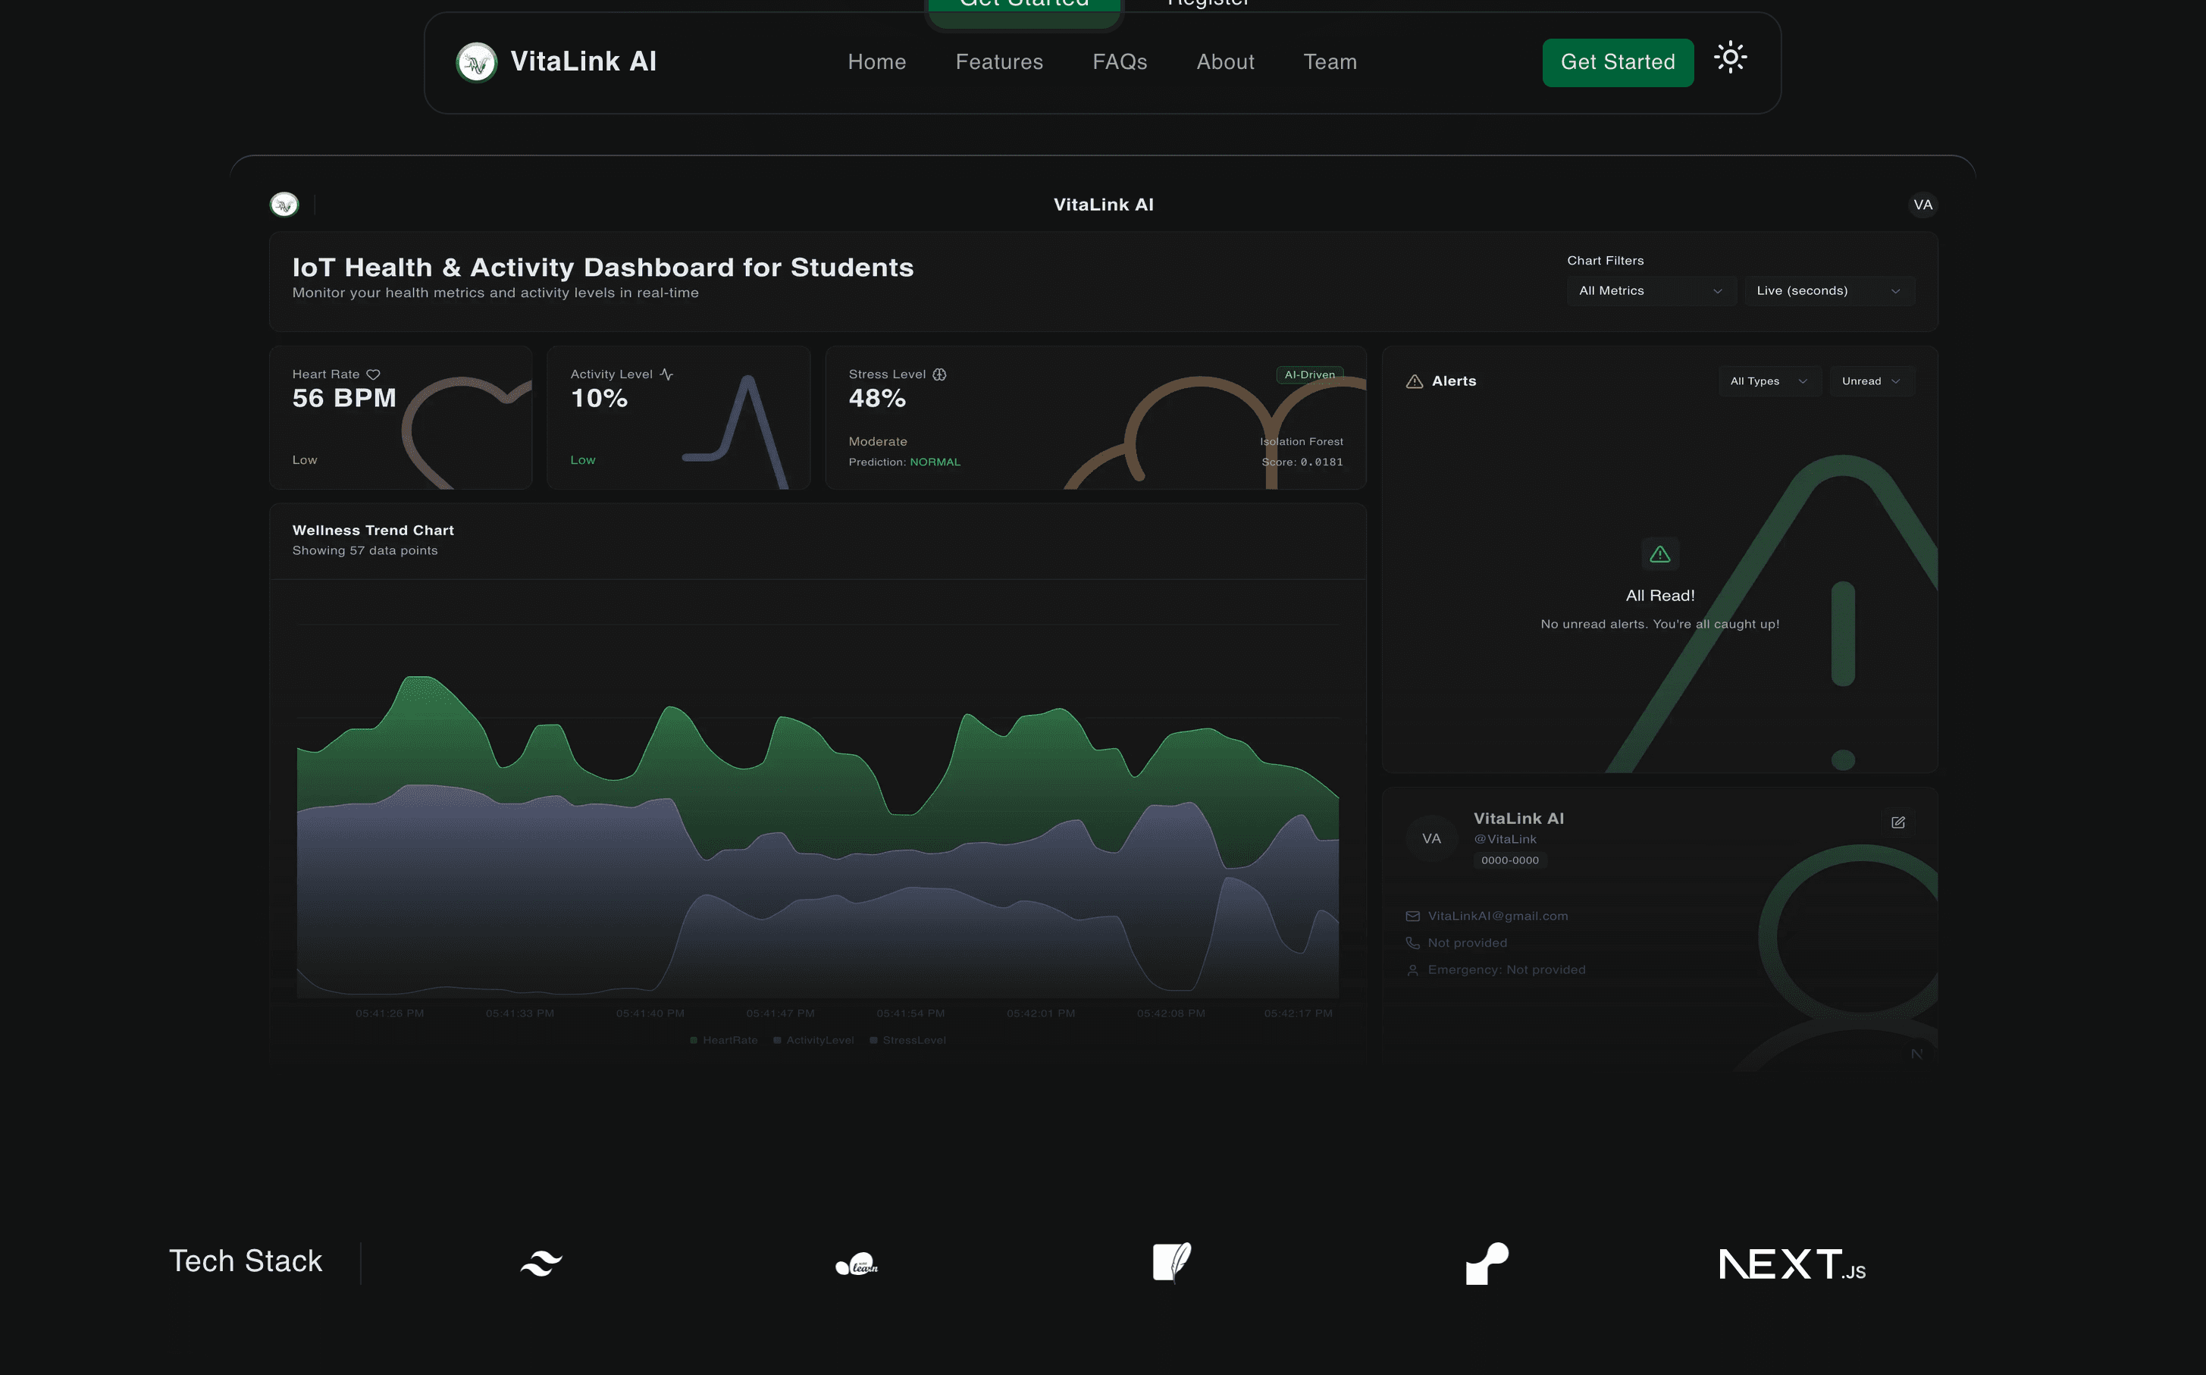Click the NORMAL prediction label
This screenshot has width=2206, height=1375.
pos(935,462)
